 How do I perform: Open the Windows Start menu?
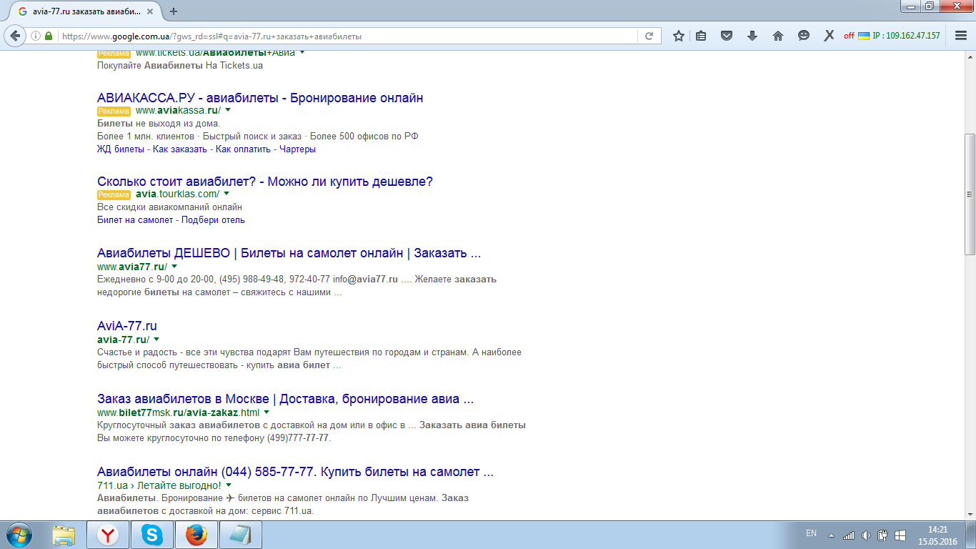click(x=18, y=535)
